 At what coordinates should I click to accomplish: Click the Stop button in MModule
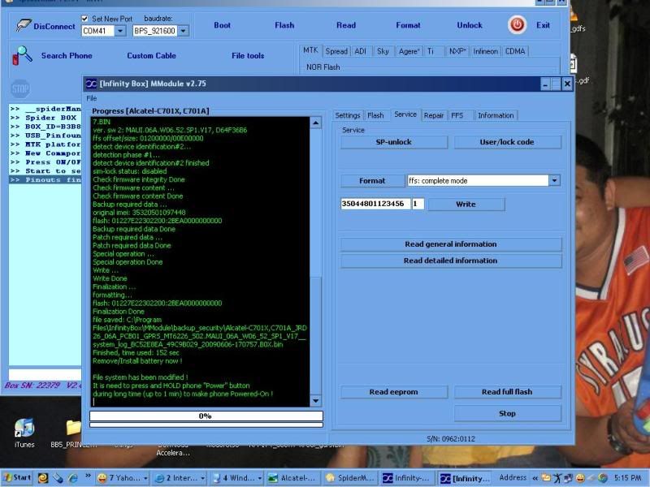[x=507, y=413]
